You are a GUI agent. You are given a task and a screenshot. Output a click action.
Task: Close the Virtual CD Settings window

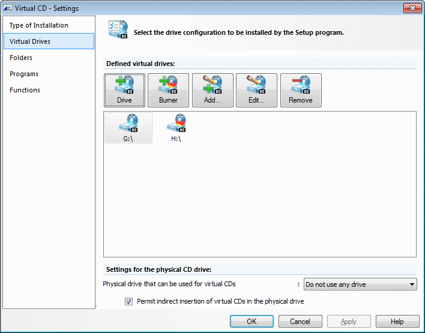(412, 8)
